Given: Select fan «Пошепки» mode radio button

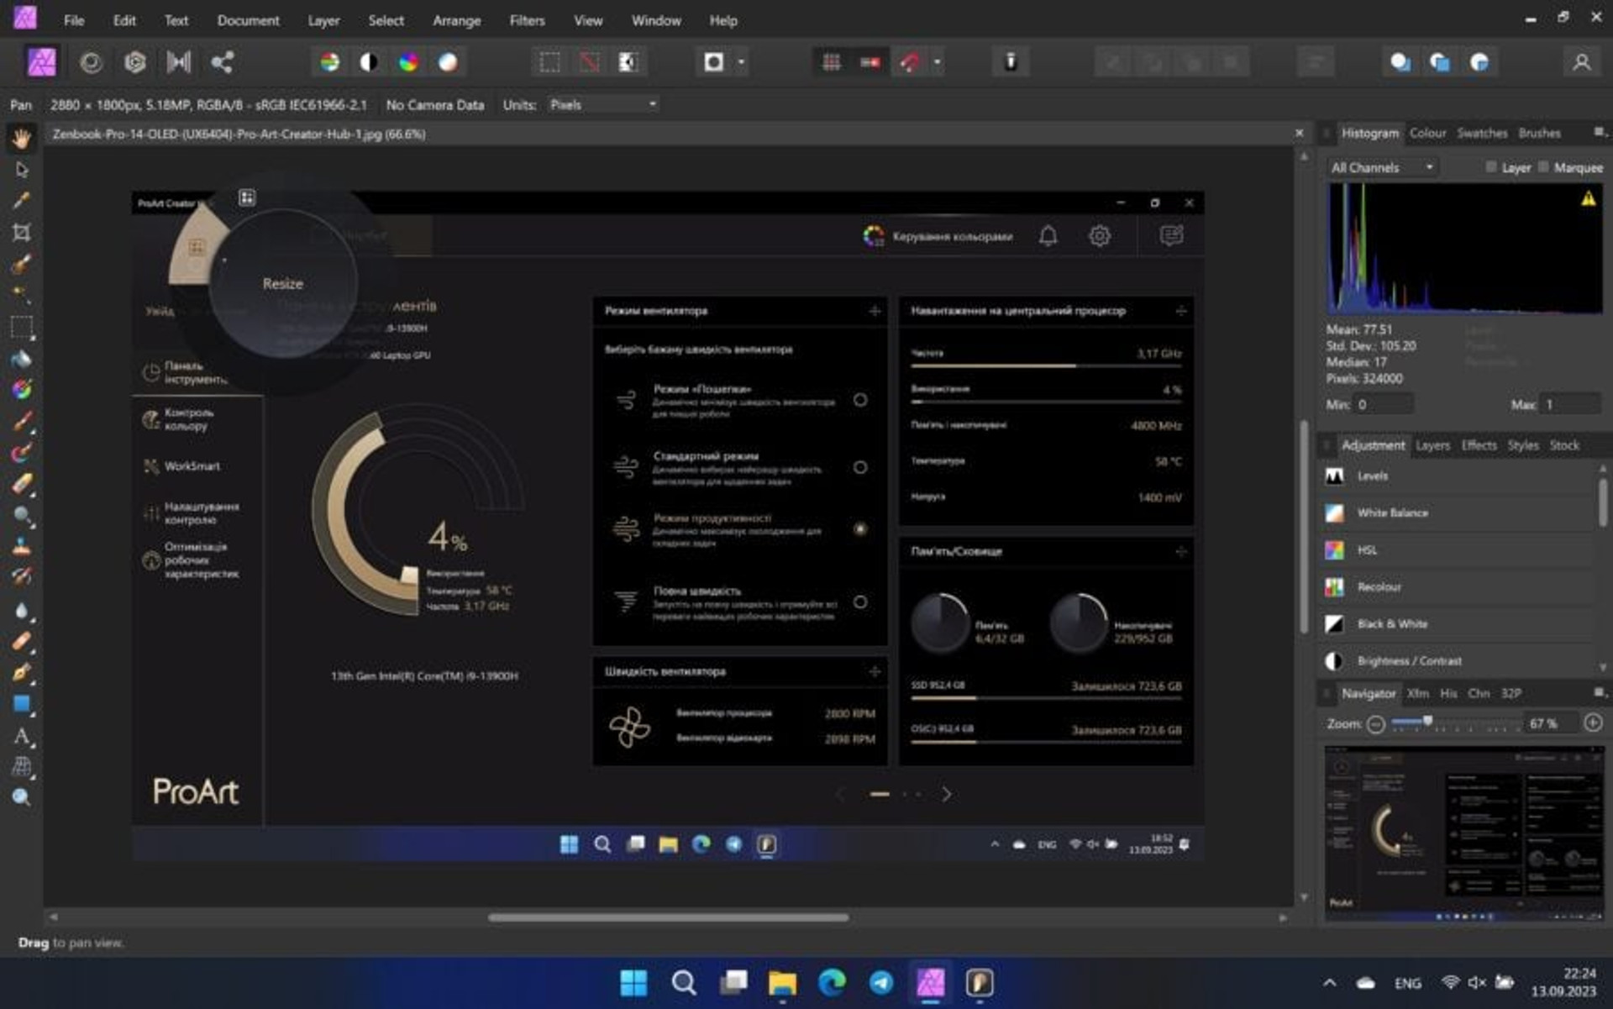Looking at the screenshot, I should 860,400.
